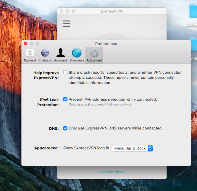The height and width of the screenshot is (191, 197).
Task: Open the hamburger menu in ExpressVPN window
Action: pos(66,23)
